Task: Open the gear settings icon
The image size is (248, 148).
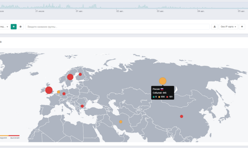Action: [x=21, y=27]
